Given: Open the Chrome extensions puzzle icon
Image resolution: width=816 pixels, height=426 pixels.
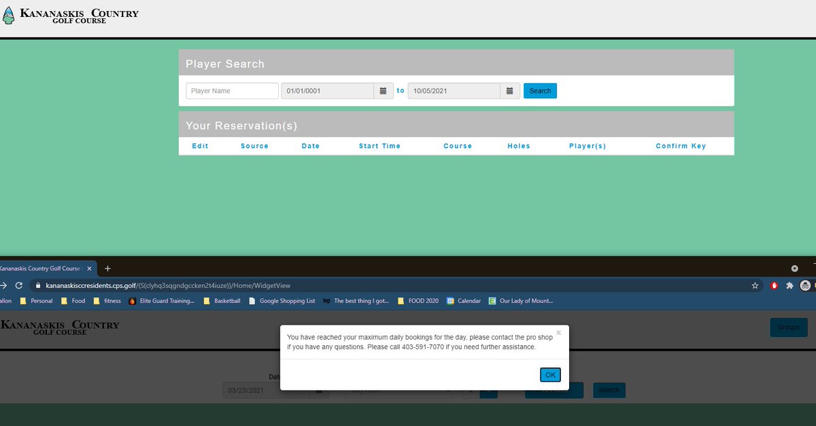Looking at the screenshot, I should tap(789, 286).
